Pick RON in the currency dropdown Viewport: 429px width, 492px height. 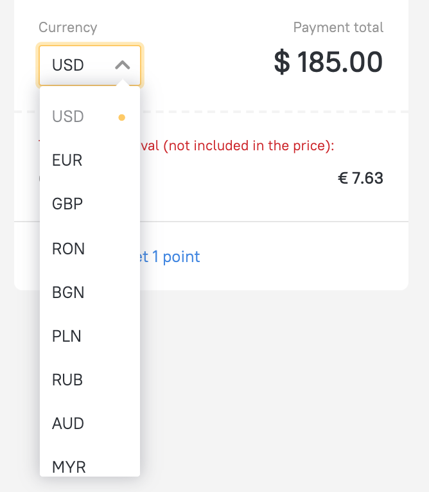(x=68, y=249)
